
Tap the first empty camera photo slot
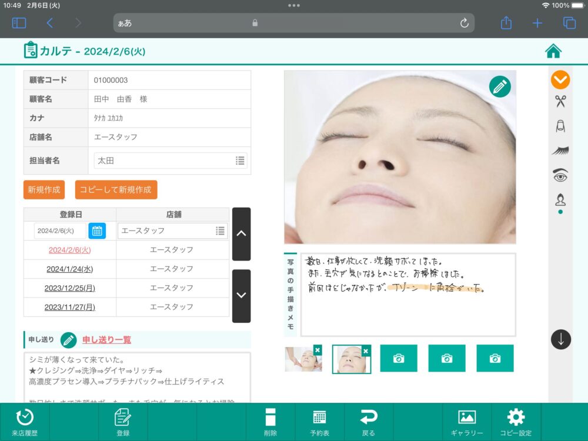coord(399,358)
